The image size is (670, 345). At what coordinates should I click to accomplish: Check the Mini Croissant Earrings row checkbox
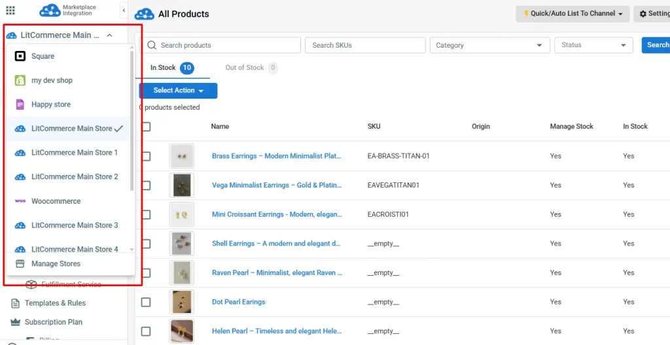146,214
